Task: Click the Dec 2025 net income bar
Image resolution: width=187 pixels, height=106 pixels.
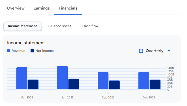Action: (x=155, y=84)
